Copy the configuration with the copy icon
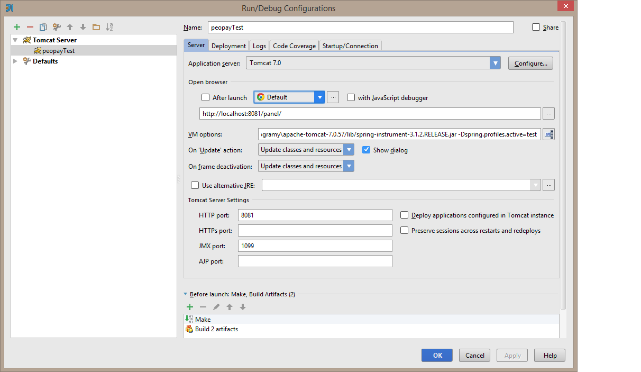Viewport: 641px width, 372px height. 43,27
